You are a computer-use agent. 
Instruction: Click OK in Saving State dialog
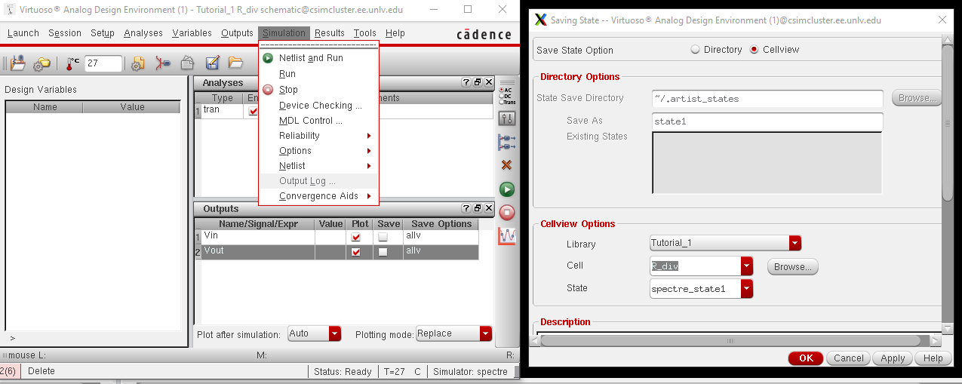806,358
